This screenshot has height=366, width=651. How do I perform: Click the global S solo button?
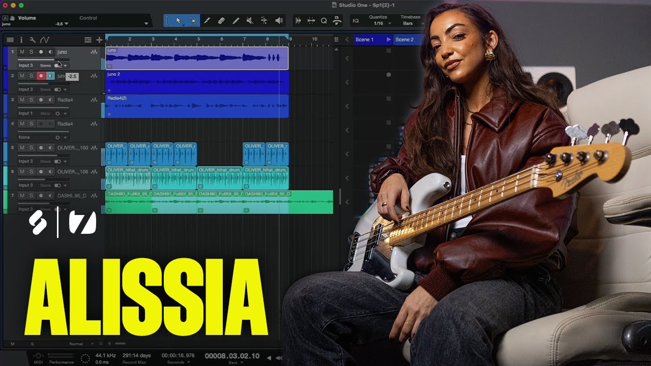(32, 344)
